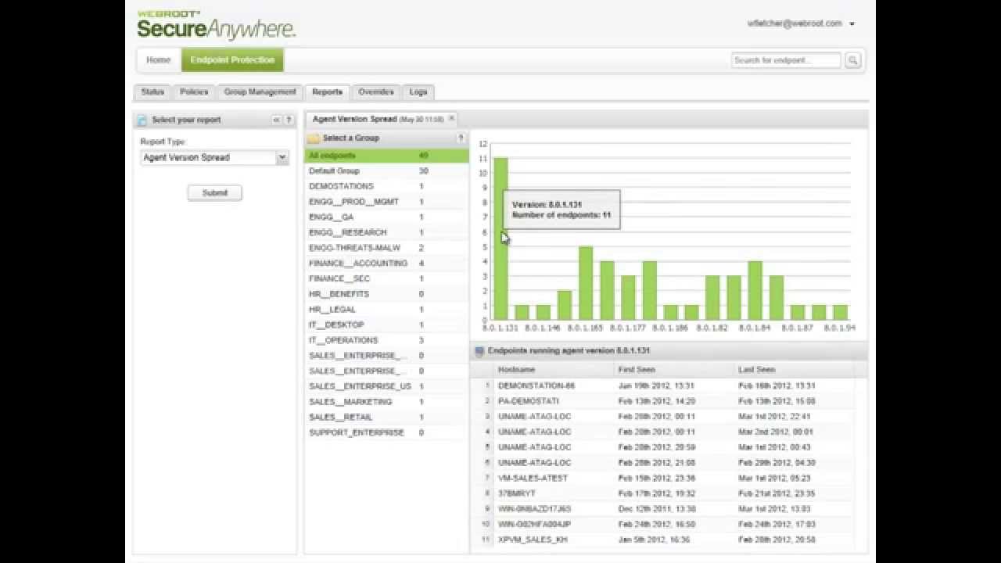This screenshot has height=563, width=1001.
Task: Select the All endpoints group
Action: [387, 156]
